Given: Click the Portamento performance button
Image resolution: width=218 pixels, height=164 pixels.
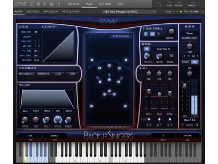Looking at the screenshot, I should [x=43, y=74].
